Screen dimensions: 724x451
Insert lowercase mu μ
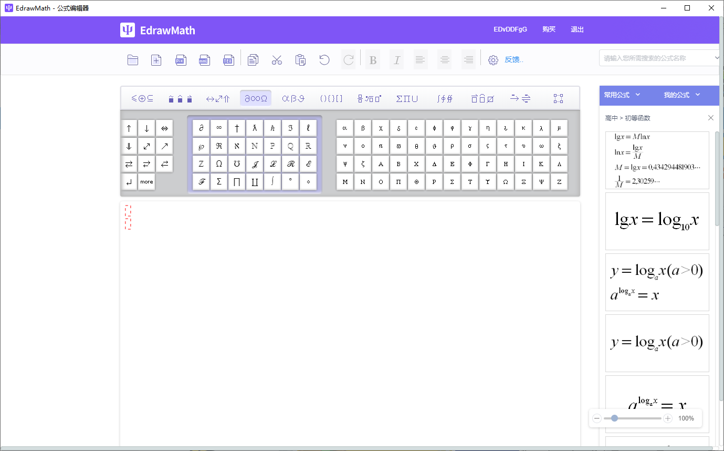(x=559, y=128)
